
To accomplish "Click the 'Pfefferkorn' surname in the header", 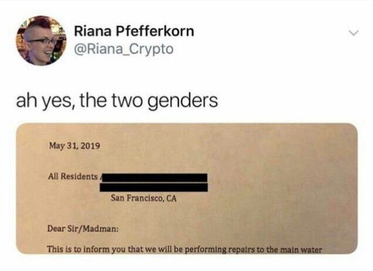I will click(154, 31).
